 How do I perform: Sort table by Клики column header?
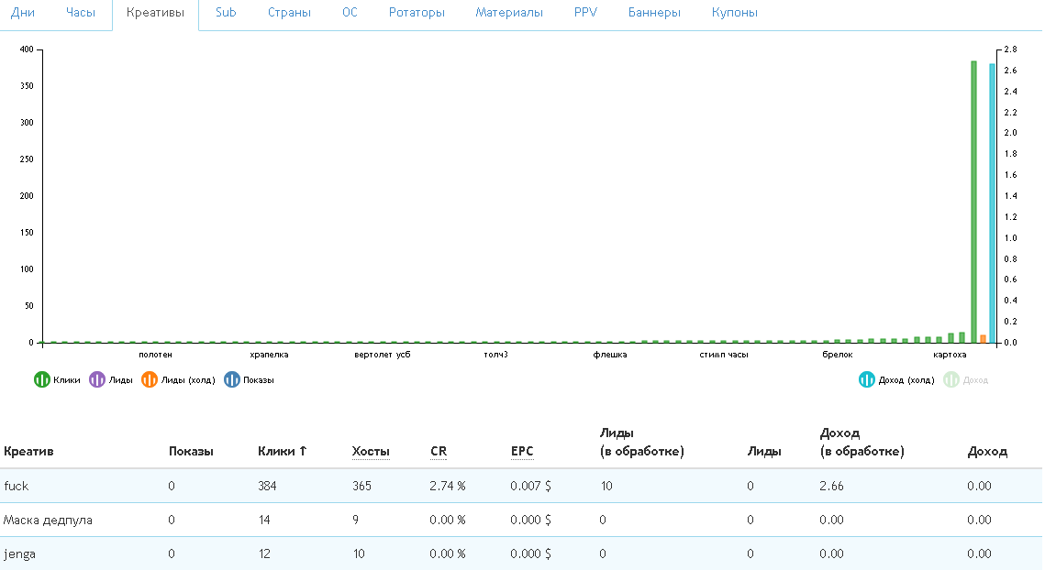point(282,451)
